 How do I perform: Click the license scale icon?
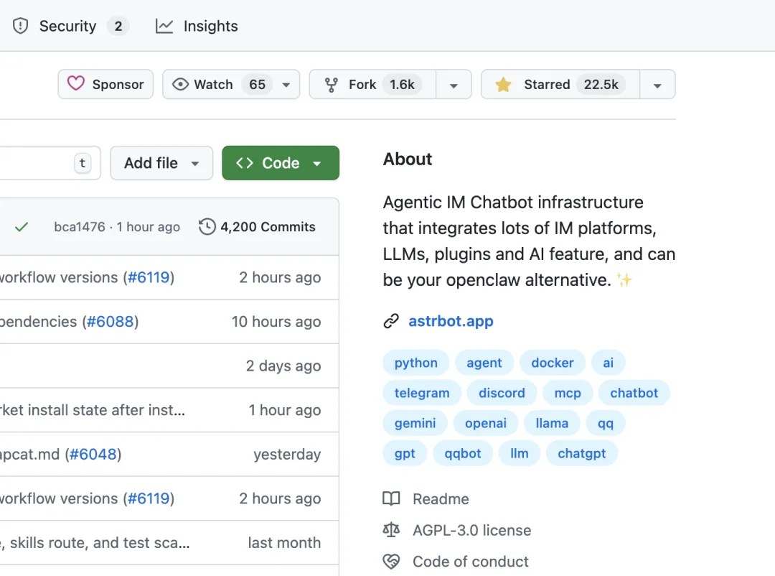(x=391, y=530)
